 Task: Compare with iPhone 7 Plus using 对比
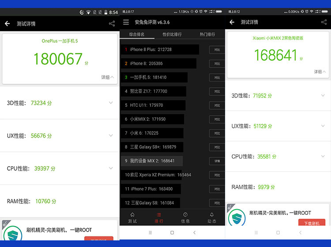(217, 189)
